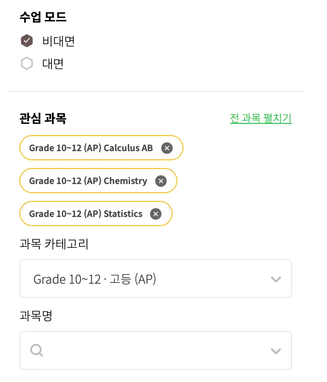Delete the Statistics subject chip
This screenshot has height=382, width=327.
pyautogui.click(x=156, y=214)
